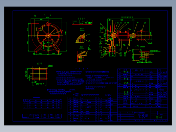Viewport: 176px width, 132px height.
Task: Click the center hub of the fan impeller
Action: coord(48,36)
